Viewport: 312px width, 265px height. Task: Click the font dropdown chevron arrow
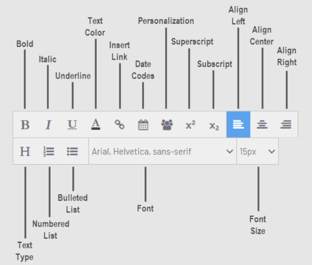(230, 151)
